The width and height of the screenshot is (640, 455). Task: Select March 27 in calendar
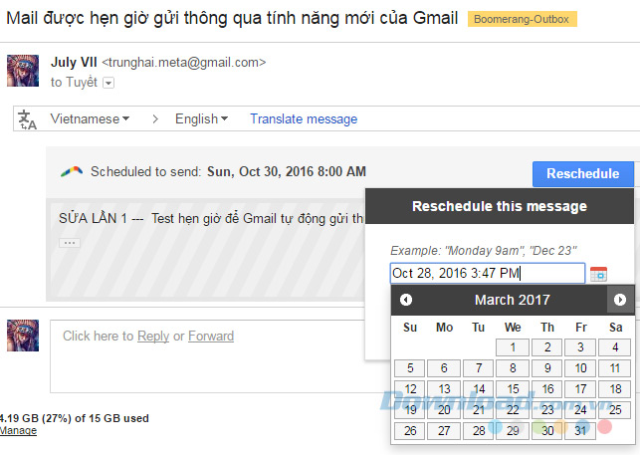pos(444,431)
